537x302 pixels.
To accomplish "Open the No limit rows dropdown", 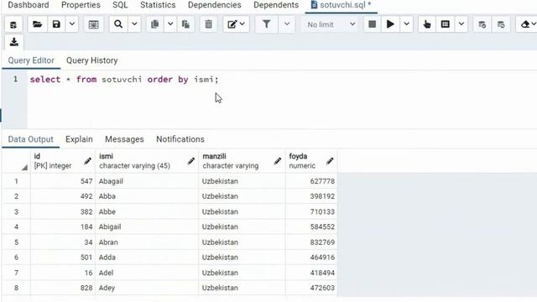I will click(x=330, y=24).
